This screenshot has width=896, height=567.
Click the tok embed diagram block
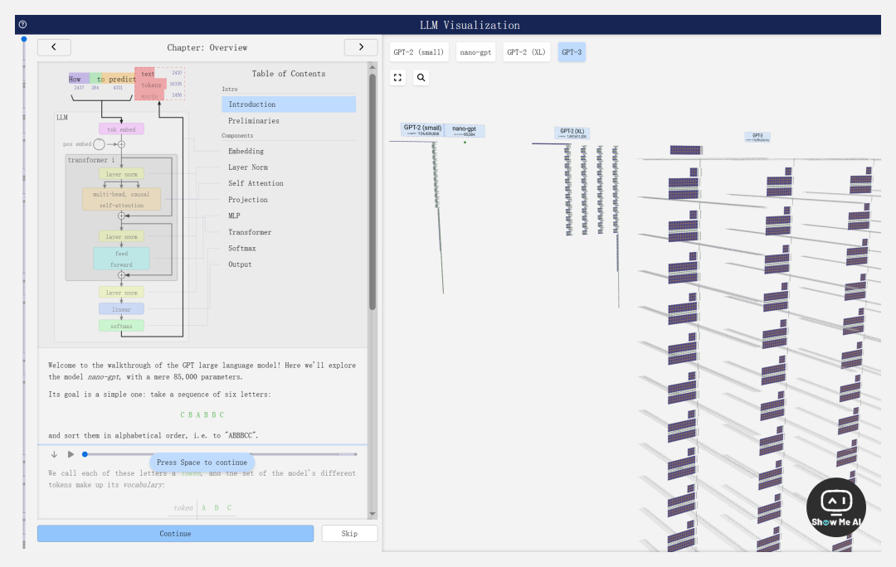click(121, 129)
